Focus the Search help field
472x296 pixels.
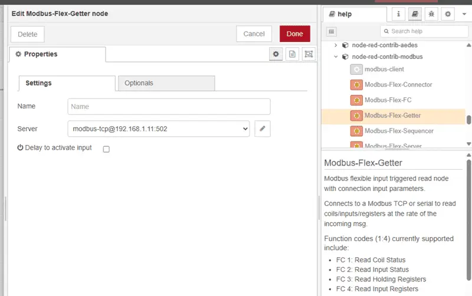pyautogui.click(x=424, y=31)
